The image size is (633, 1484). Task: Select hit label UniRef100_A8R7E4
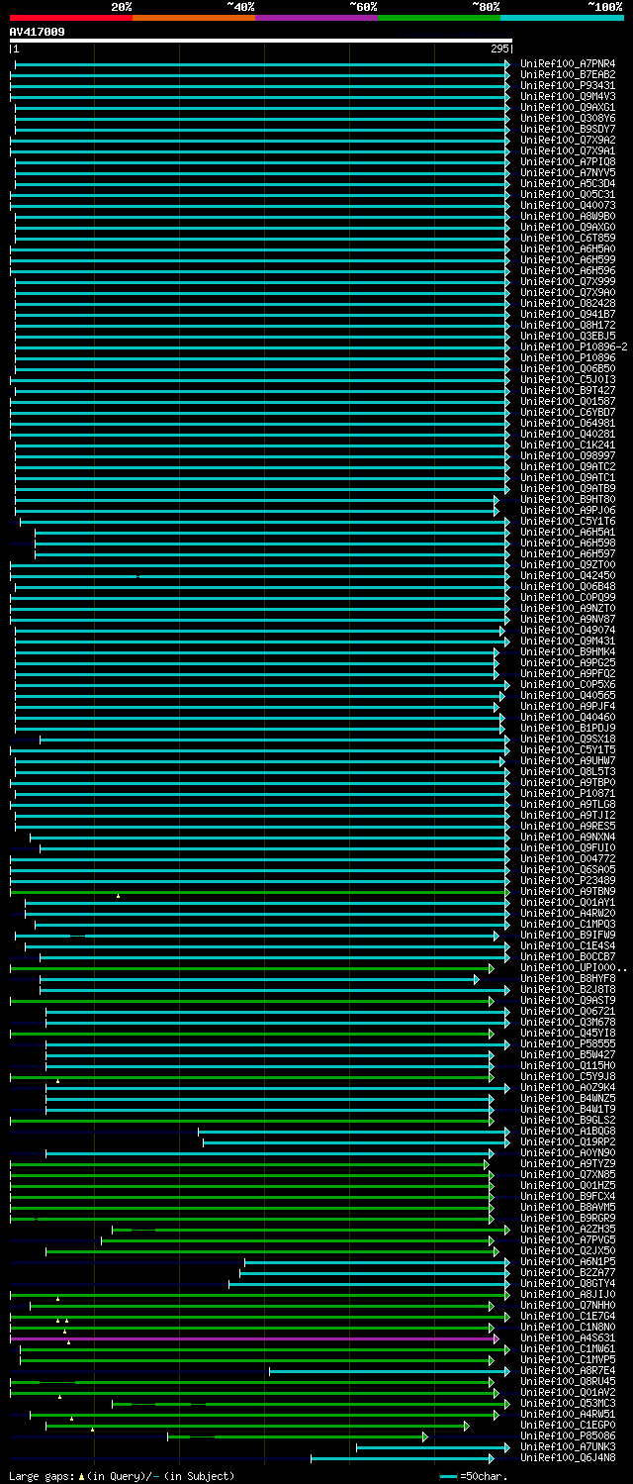click(x=568, y=1370)
